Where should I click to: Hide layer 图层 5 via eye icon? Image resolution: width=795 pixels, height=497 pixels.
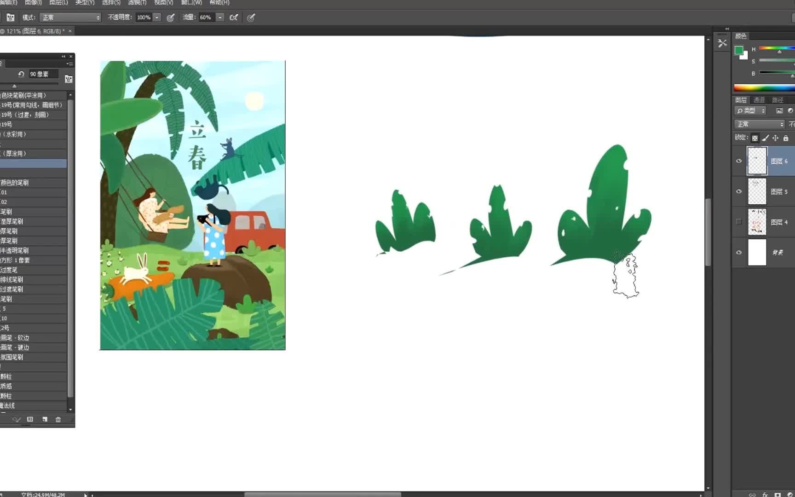point(739,191)
